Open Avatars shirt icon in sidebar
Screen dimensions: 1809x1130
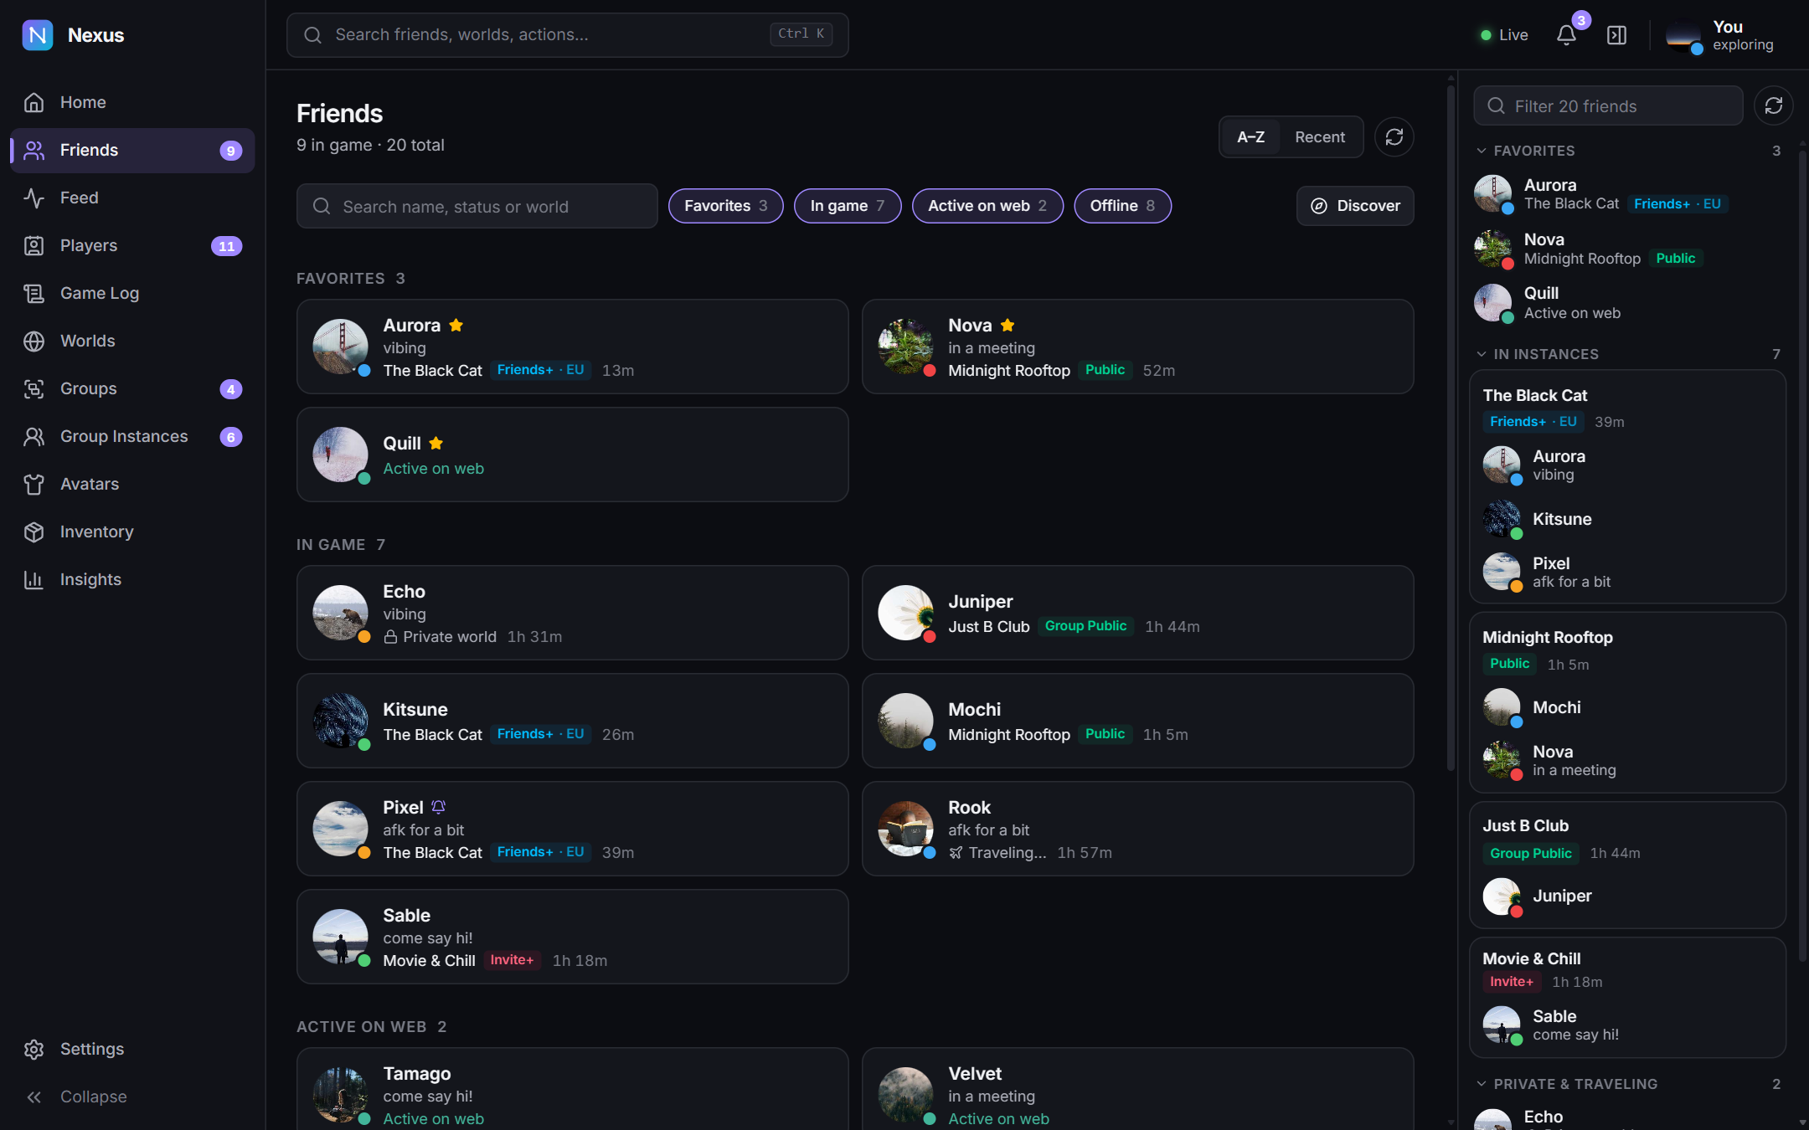[x=33, y=484]
